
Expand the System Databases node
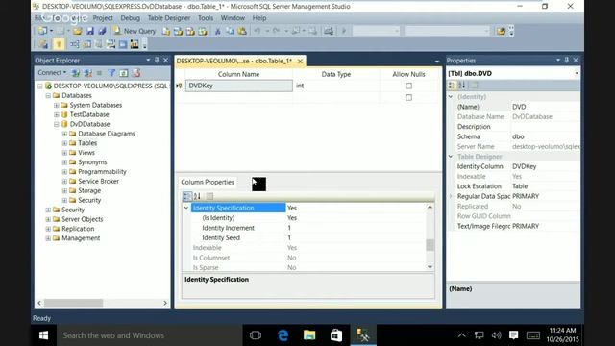(x=57, y=105)
